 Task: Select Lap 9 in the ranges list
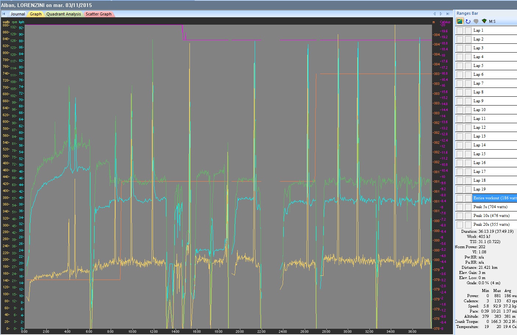pos(495,101)
